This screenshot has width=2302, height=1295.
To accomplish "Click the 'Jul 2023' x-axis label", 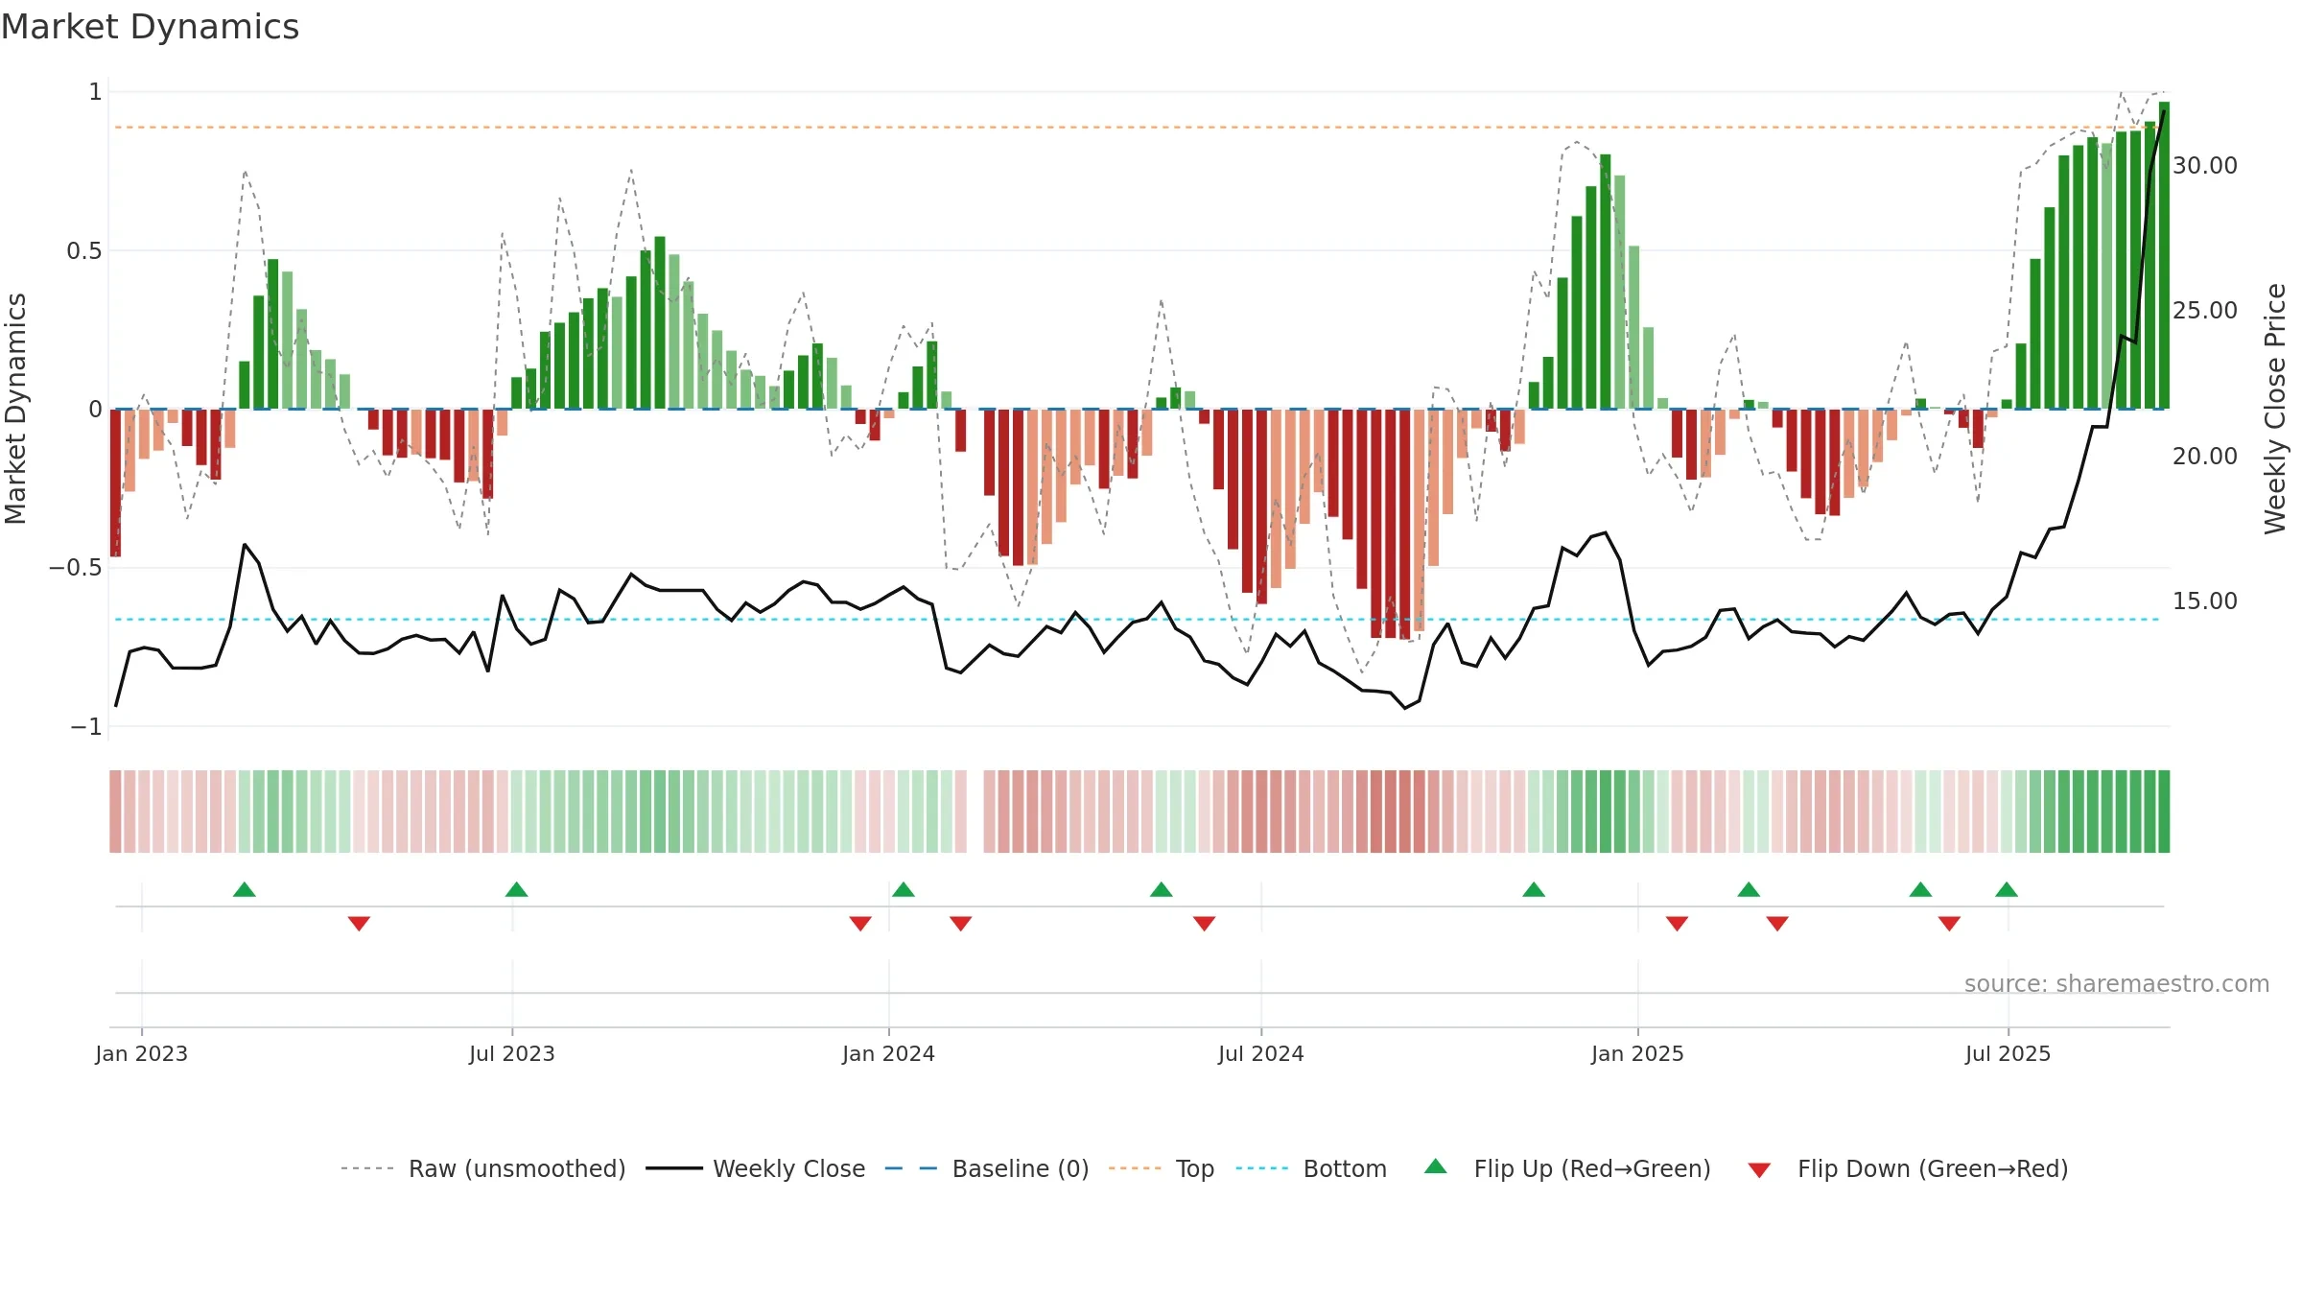I will [x=512, y=1053].
